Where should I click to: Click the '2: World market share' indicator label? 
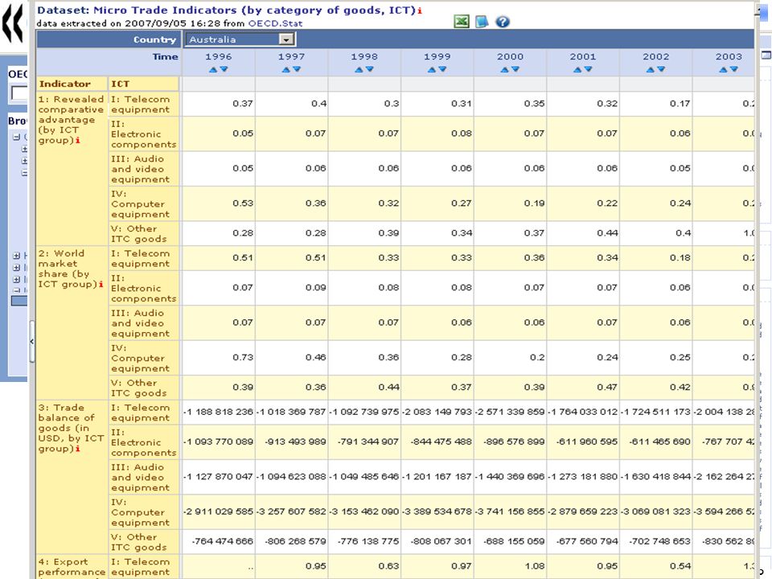68,269
